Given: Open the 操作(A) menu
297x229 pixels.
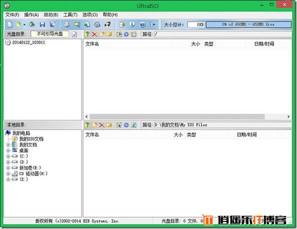Looking at the screenshot, I should 31,15.
